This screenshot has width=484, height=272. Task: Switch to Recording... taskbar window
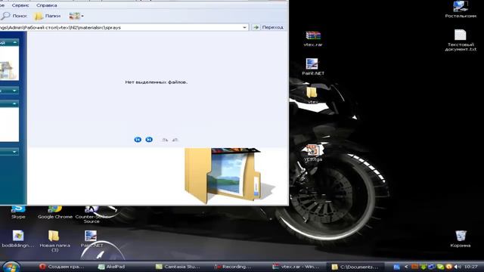tap(233, 267)
